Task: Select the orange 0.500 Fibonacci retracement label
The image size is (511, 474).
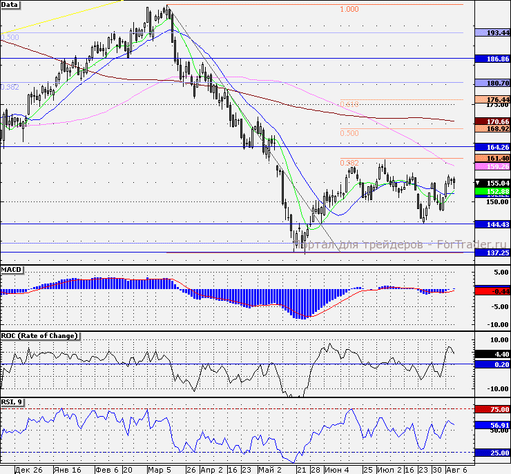Action: [349, 132]
